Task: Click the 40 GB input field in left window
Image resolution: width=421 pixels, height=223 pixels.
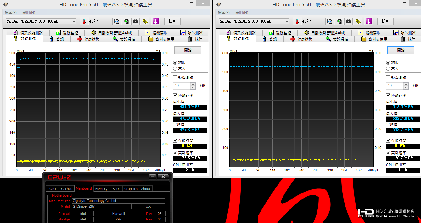Action: tap(182, 86)
